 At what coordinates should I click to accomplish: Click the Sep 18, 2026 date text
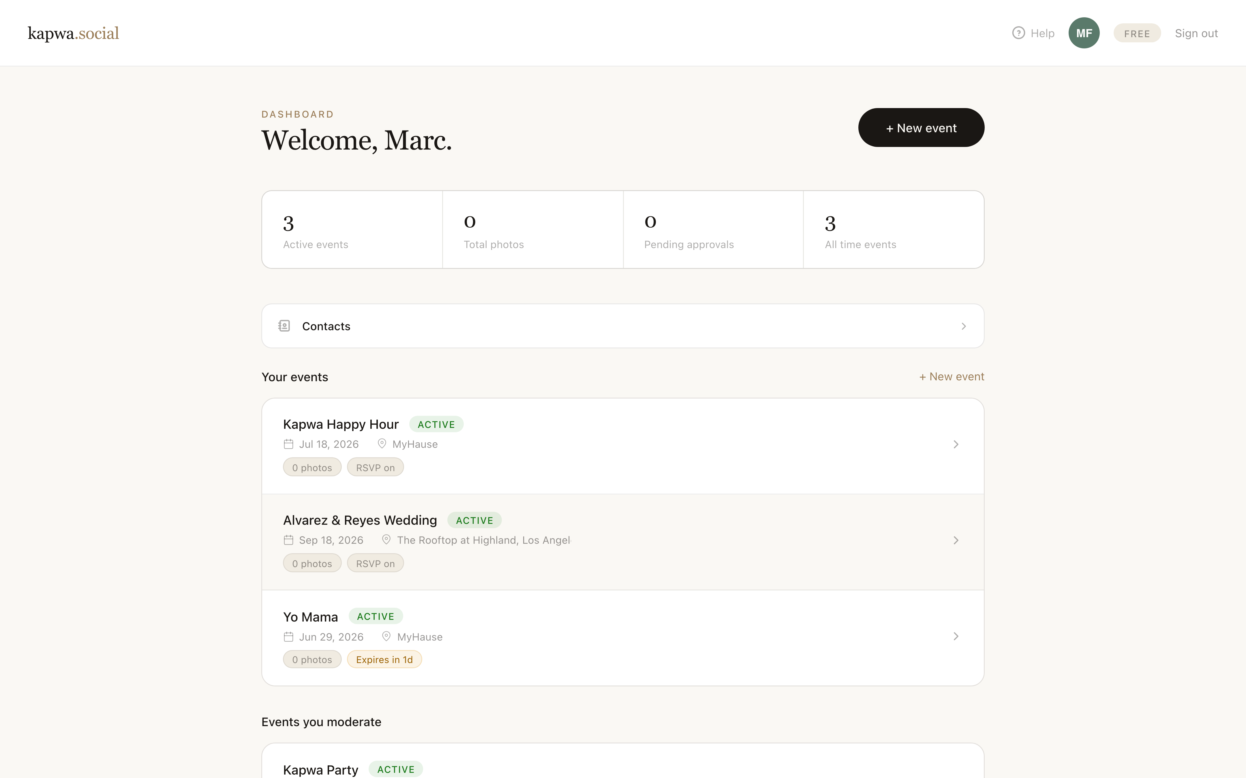pos(331,540)
